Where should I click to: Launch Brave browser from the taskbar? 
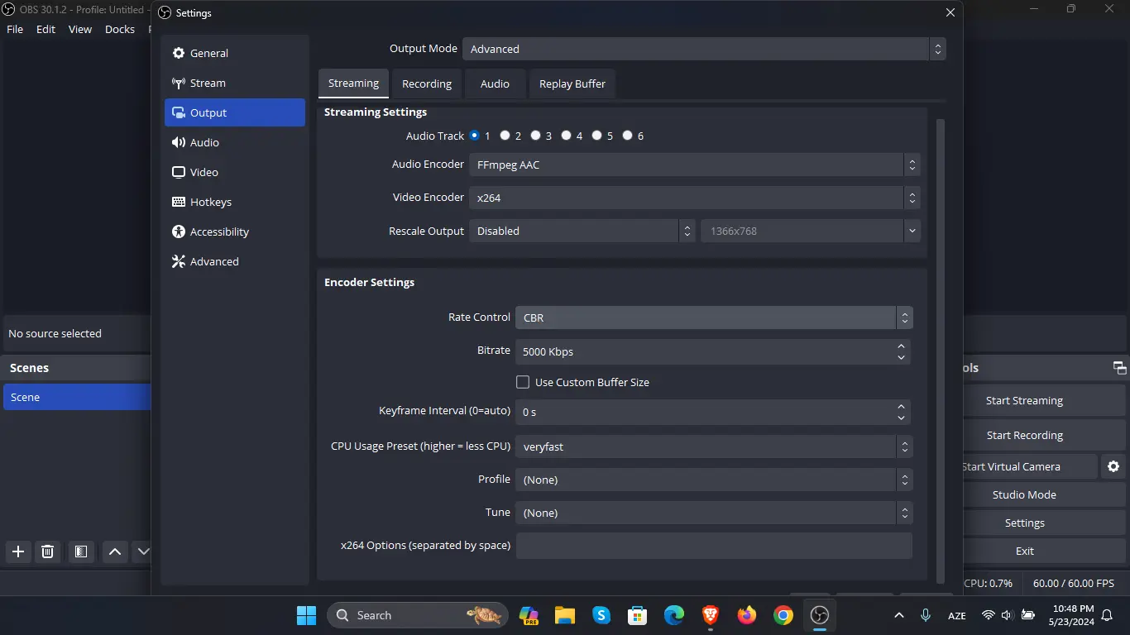click(711, 615)
